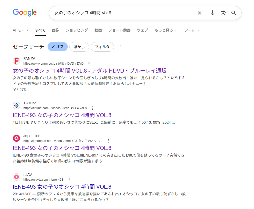Switch to the 動画 tab
Viewport: 254px width, 209px height.
click(x=98, y=30)
